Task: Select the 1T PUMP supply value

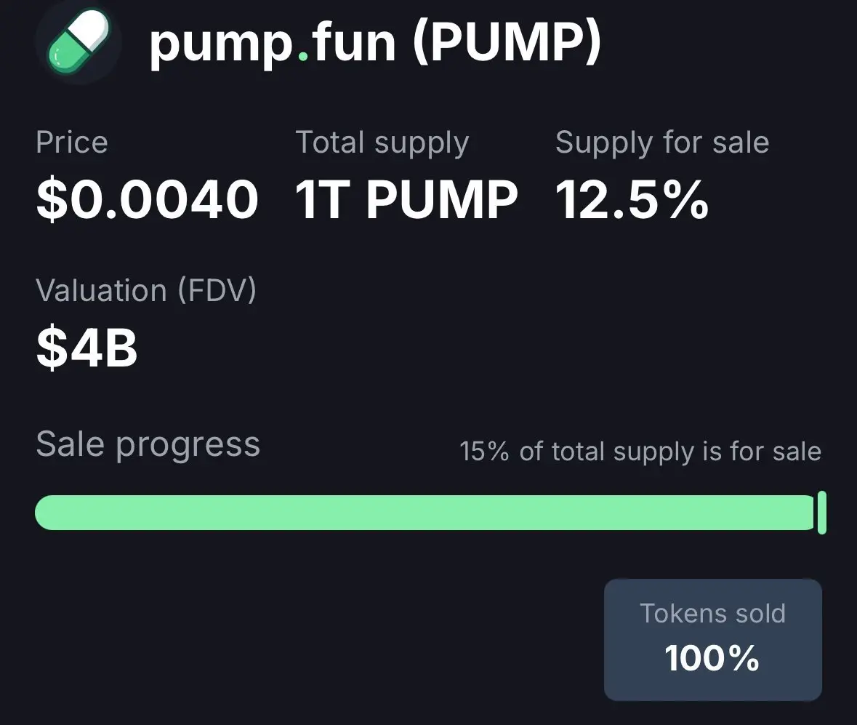Action: click(x=406, y=200)
